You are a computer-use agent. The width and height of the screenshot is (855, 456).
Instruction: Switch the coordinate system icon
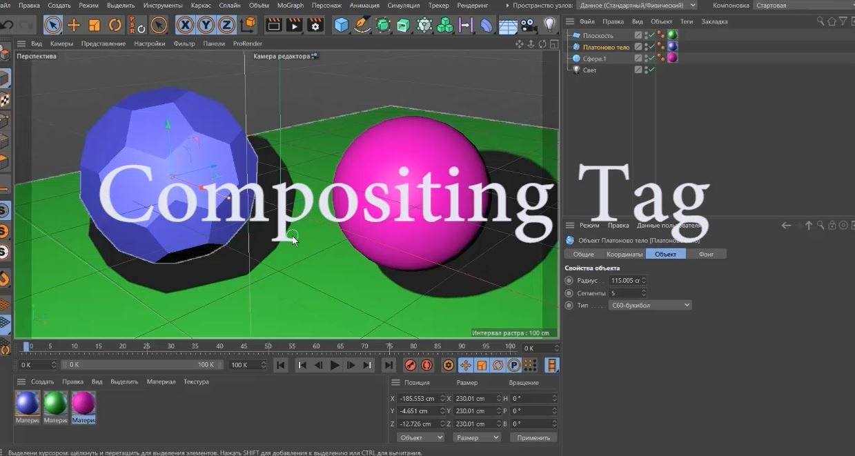click(248, 26)
